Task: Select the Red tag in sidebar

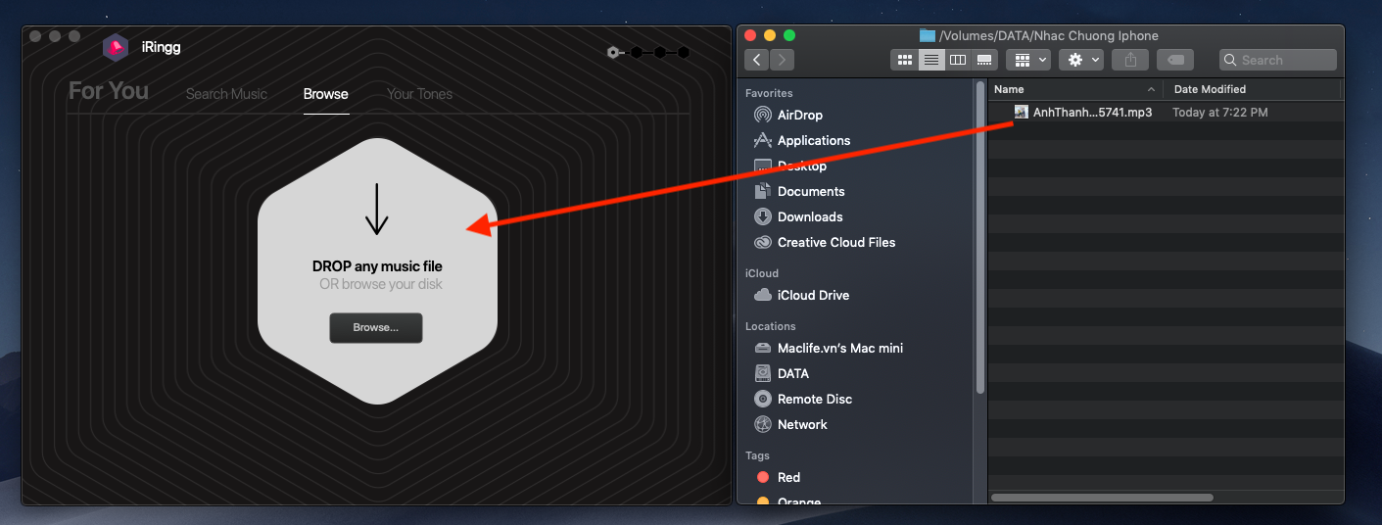Action: pyautogui.click(x=788, y=477)
